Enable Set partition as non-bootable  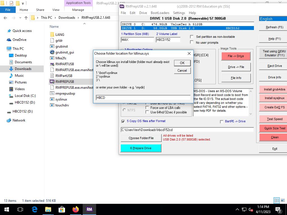click(x=192, y=37)
